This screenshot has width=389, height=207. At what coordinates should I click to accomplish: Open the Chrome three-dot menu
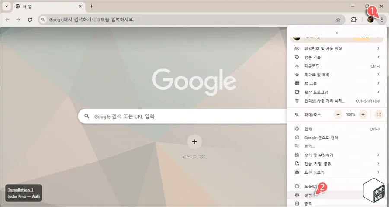tap(382, 19)
